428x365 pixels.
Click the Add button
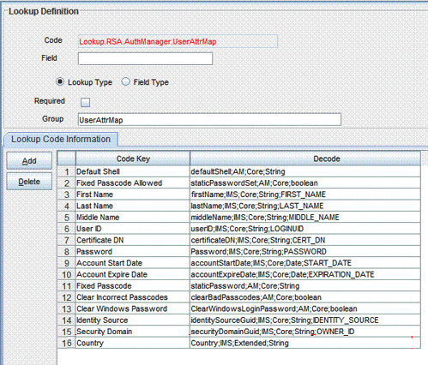tap(29, 161)
